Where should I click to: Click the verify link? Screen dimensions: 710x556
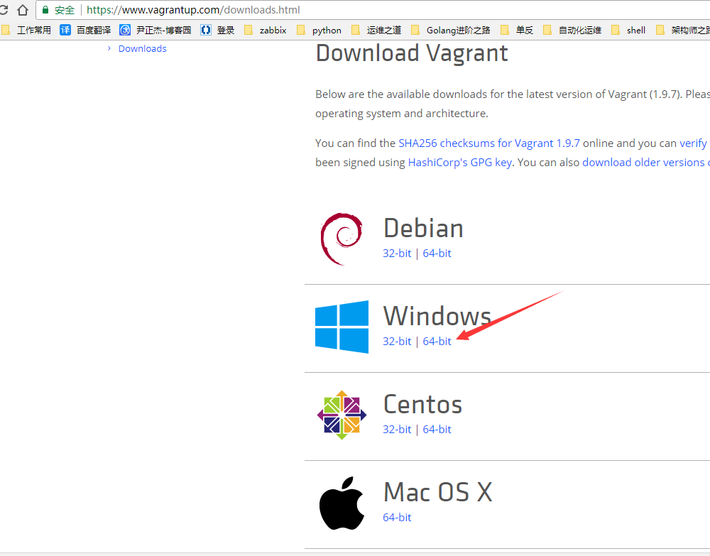[x=693, y=143]
